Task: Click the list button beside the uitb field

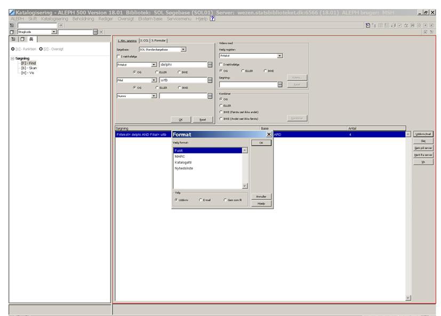Action: 210,80
